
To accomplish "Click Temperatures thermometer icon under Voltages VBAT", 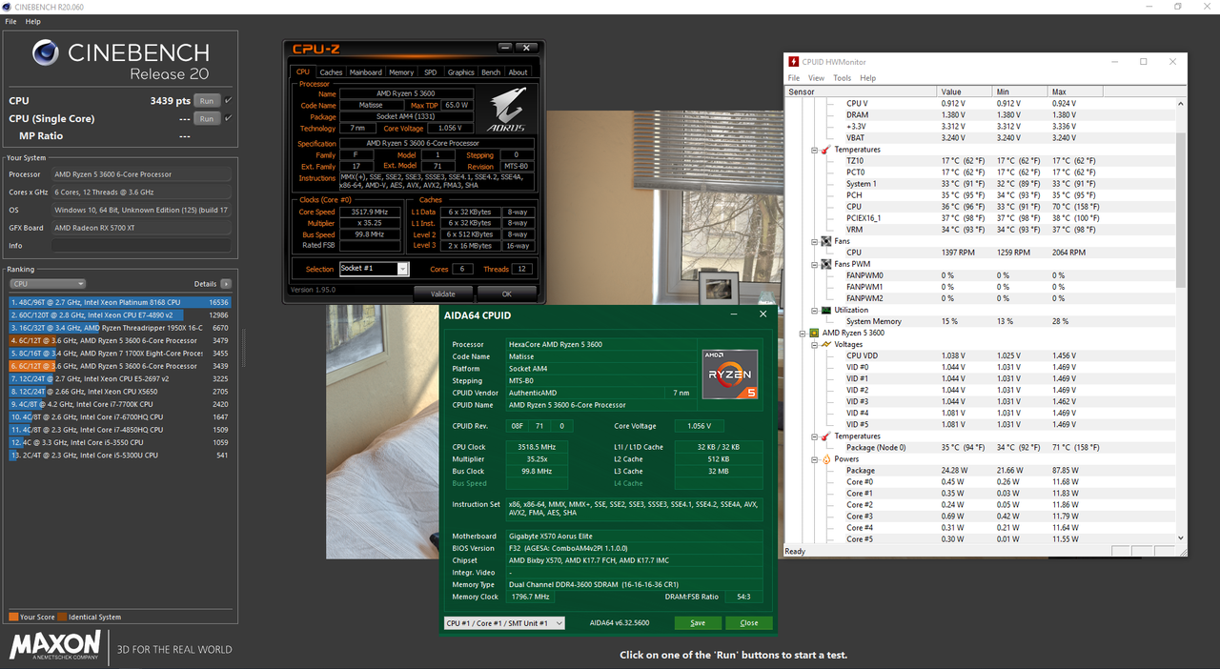I will (825, 150).
